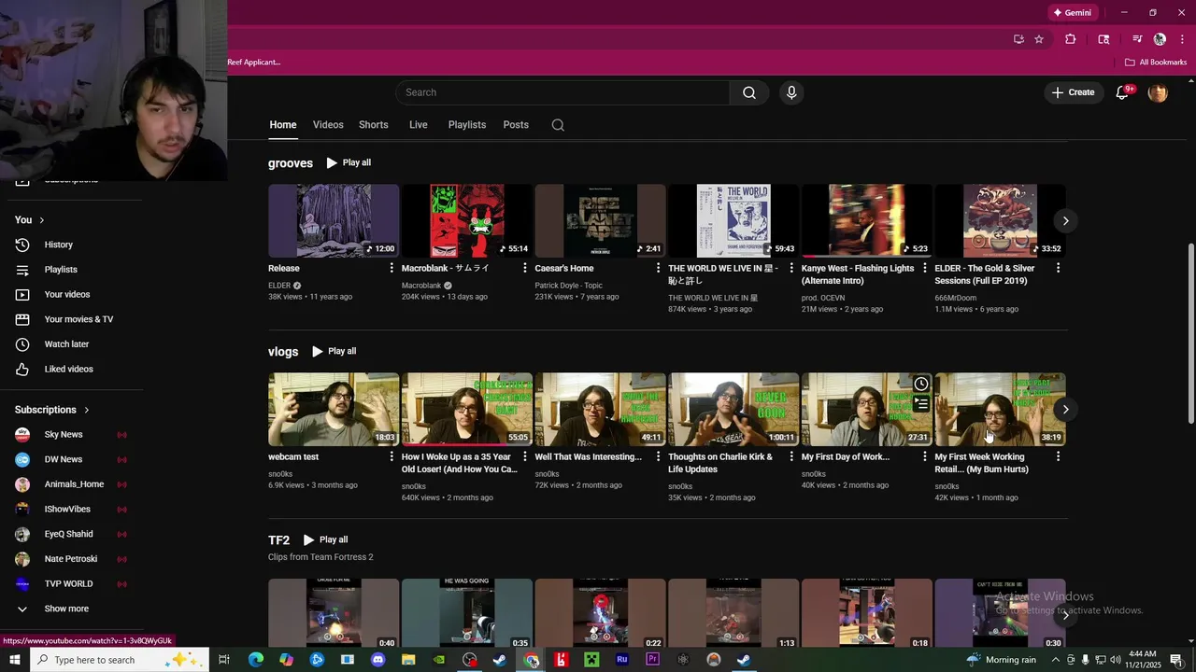This screenshot has width=1196, height=672.
Task: Open the Windows Start menu
Action: pos(15,660)
